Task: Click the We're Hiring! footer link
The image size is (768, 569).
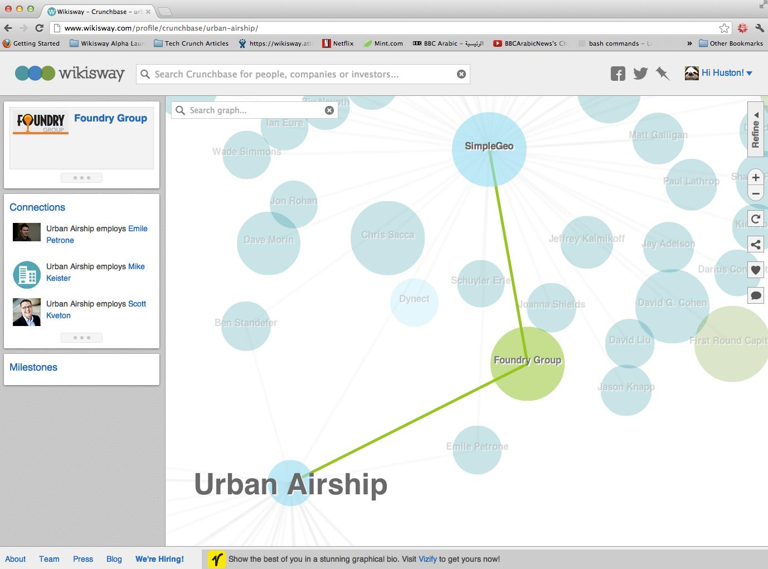Action: [x=159, y=559]
